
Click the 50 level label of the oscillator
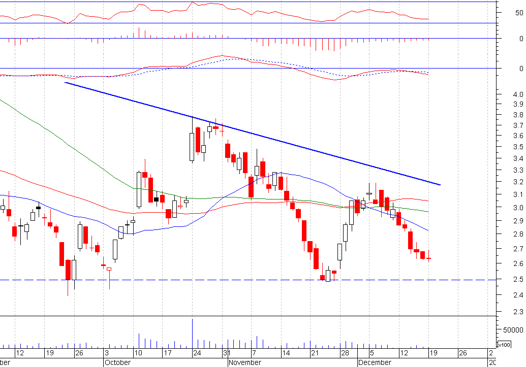(x=519, y=13)
